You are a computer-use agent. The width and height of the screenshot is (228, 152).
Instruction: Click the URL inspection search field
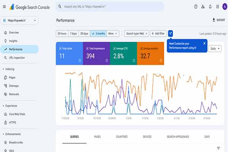110,7
